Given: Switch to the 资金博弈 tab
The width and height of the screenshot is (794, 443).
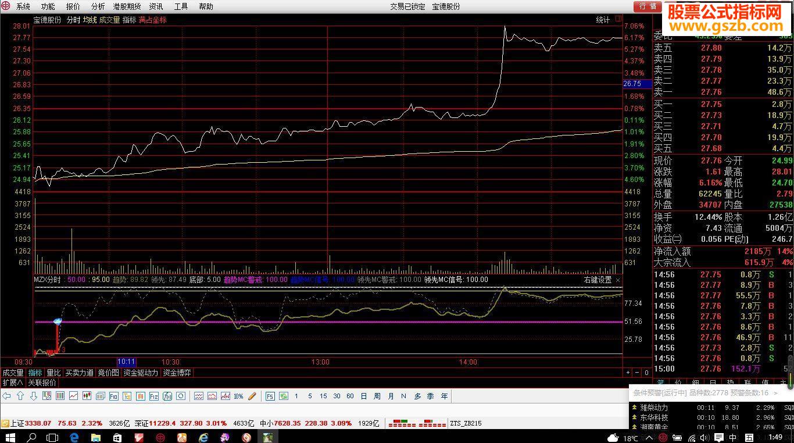Looking at the screenshot, I should tap(177, 373).
